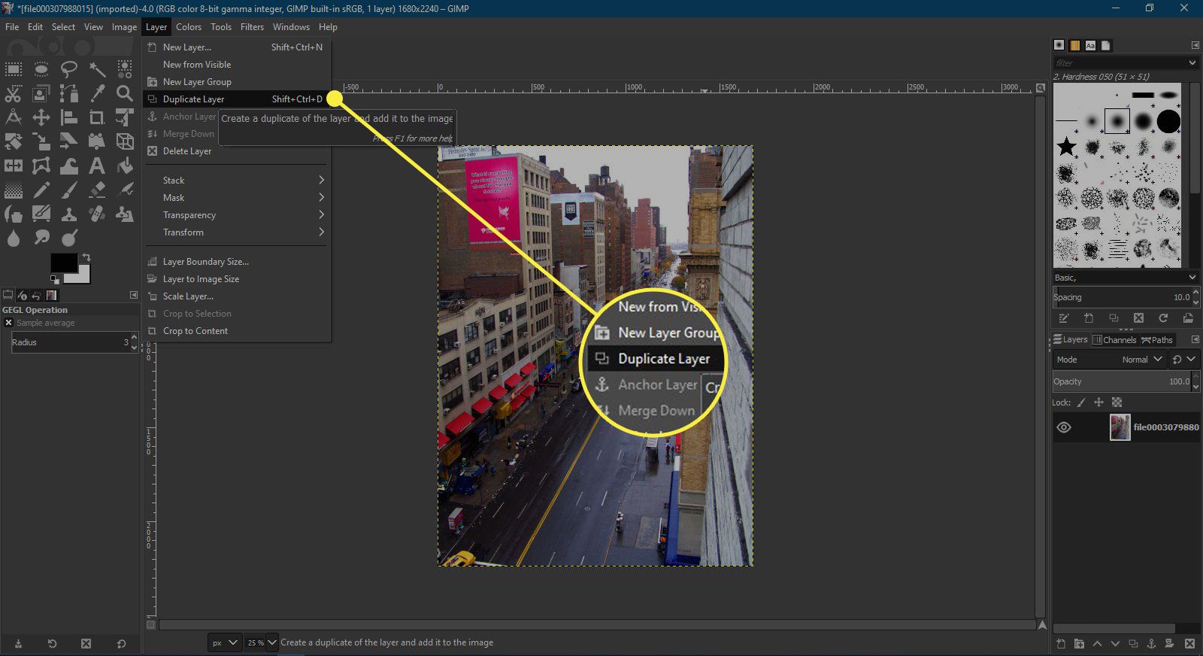
Task: Swap foreground and background colors
Action: click(86, 257)
